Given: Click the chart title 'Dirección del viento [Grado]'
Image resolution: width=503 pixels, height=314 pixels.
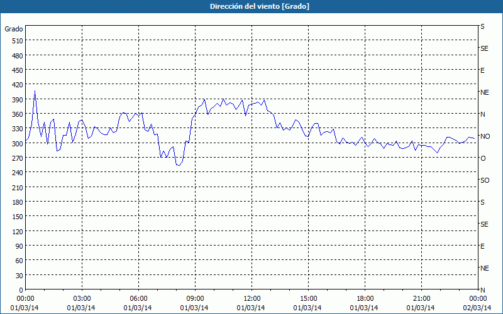Looking at the screenshot, I should 260,6.
